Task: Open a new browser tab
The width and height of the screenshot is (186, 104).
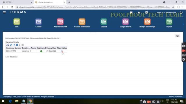Action: 69,2
